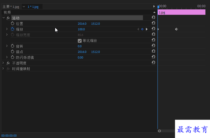The image size is (210, 138).
Task: Expand the 缩放宽度 property
Action: tap(7, 35)
